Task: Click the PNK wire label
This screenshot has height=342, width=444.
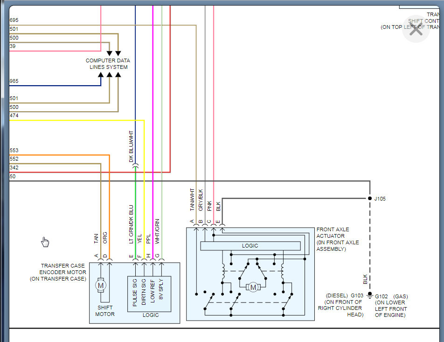Action: point(209,206)
